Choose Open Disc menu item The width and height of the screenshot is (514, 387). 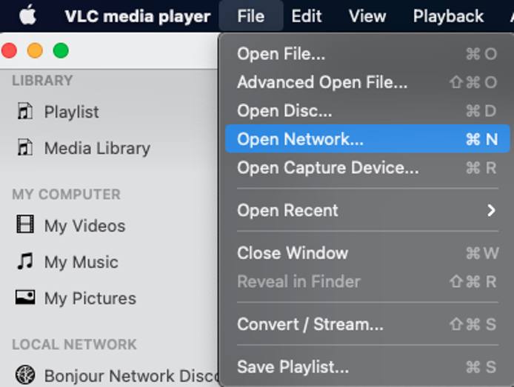[284, 111]
